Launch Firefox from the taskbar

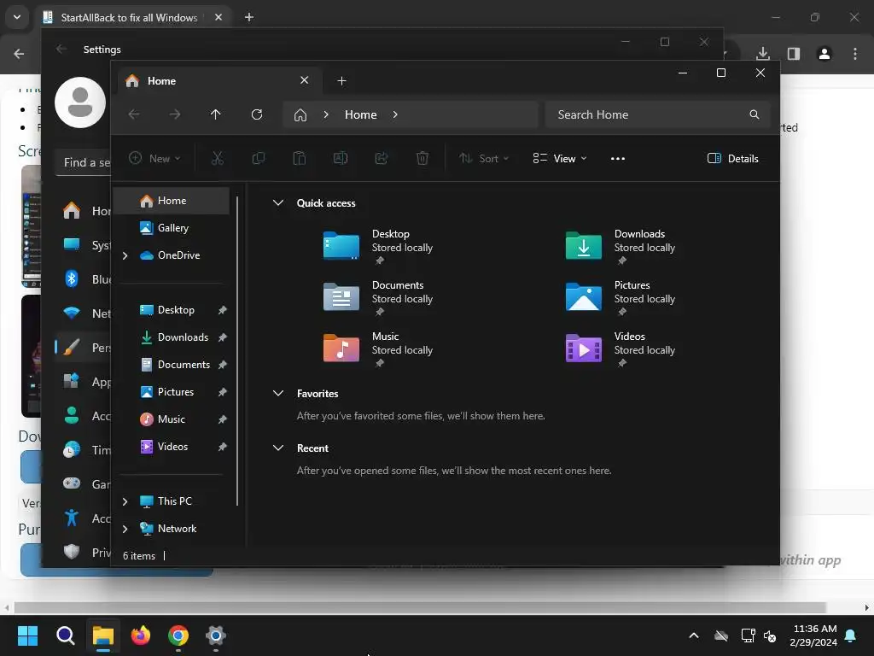[141, 635]
